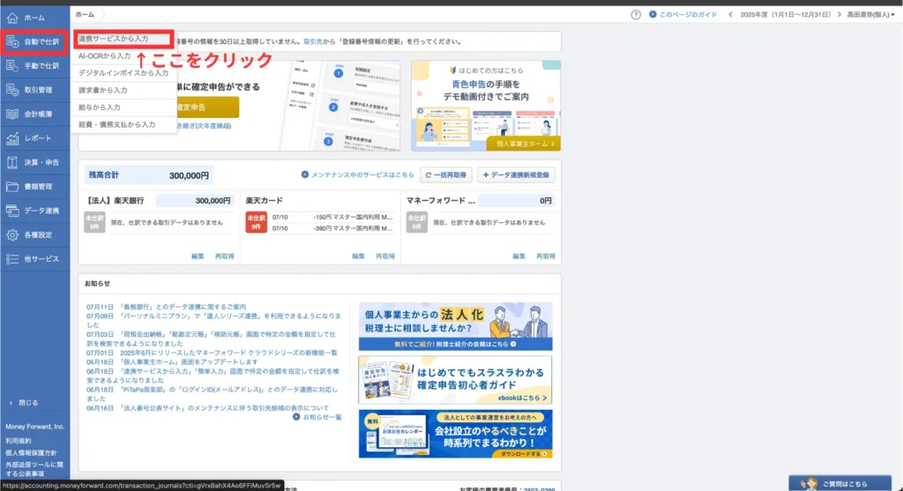
Task: Click 再取得 under 楽天カード account
Action: [x=385, y=257]
